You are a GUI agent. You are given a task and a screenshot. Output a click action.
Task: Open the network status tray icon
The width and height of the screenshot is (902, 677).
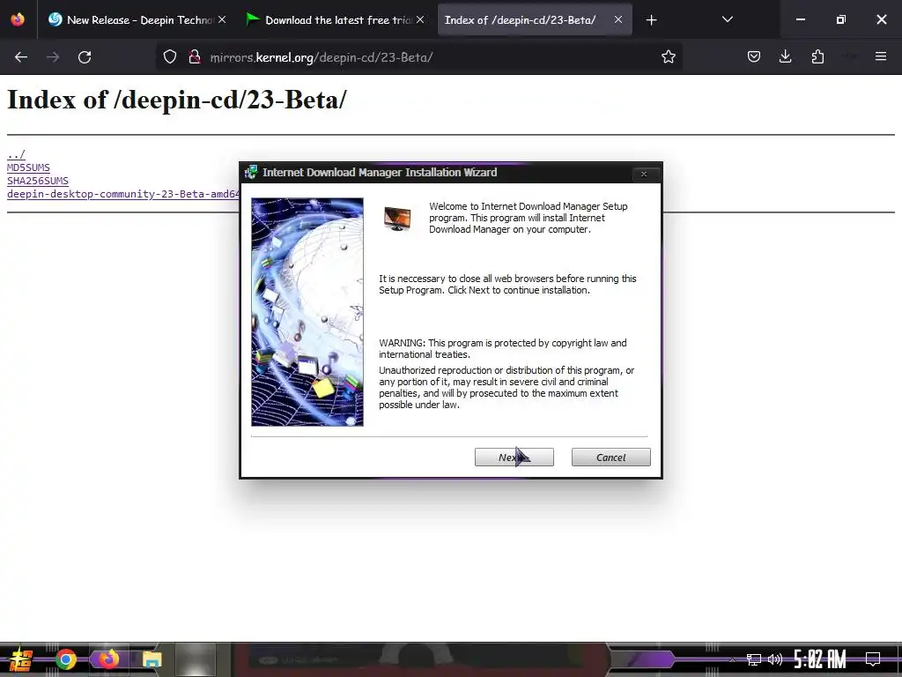(754, 659)
